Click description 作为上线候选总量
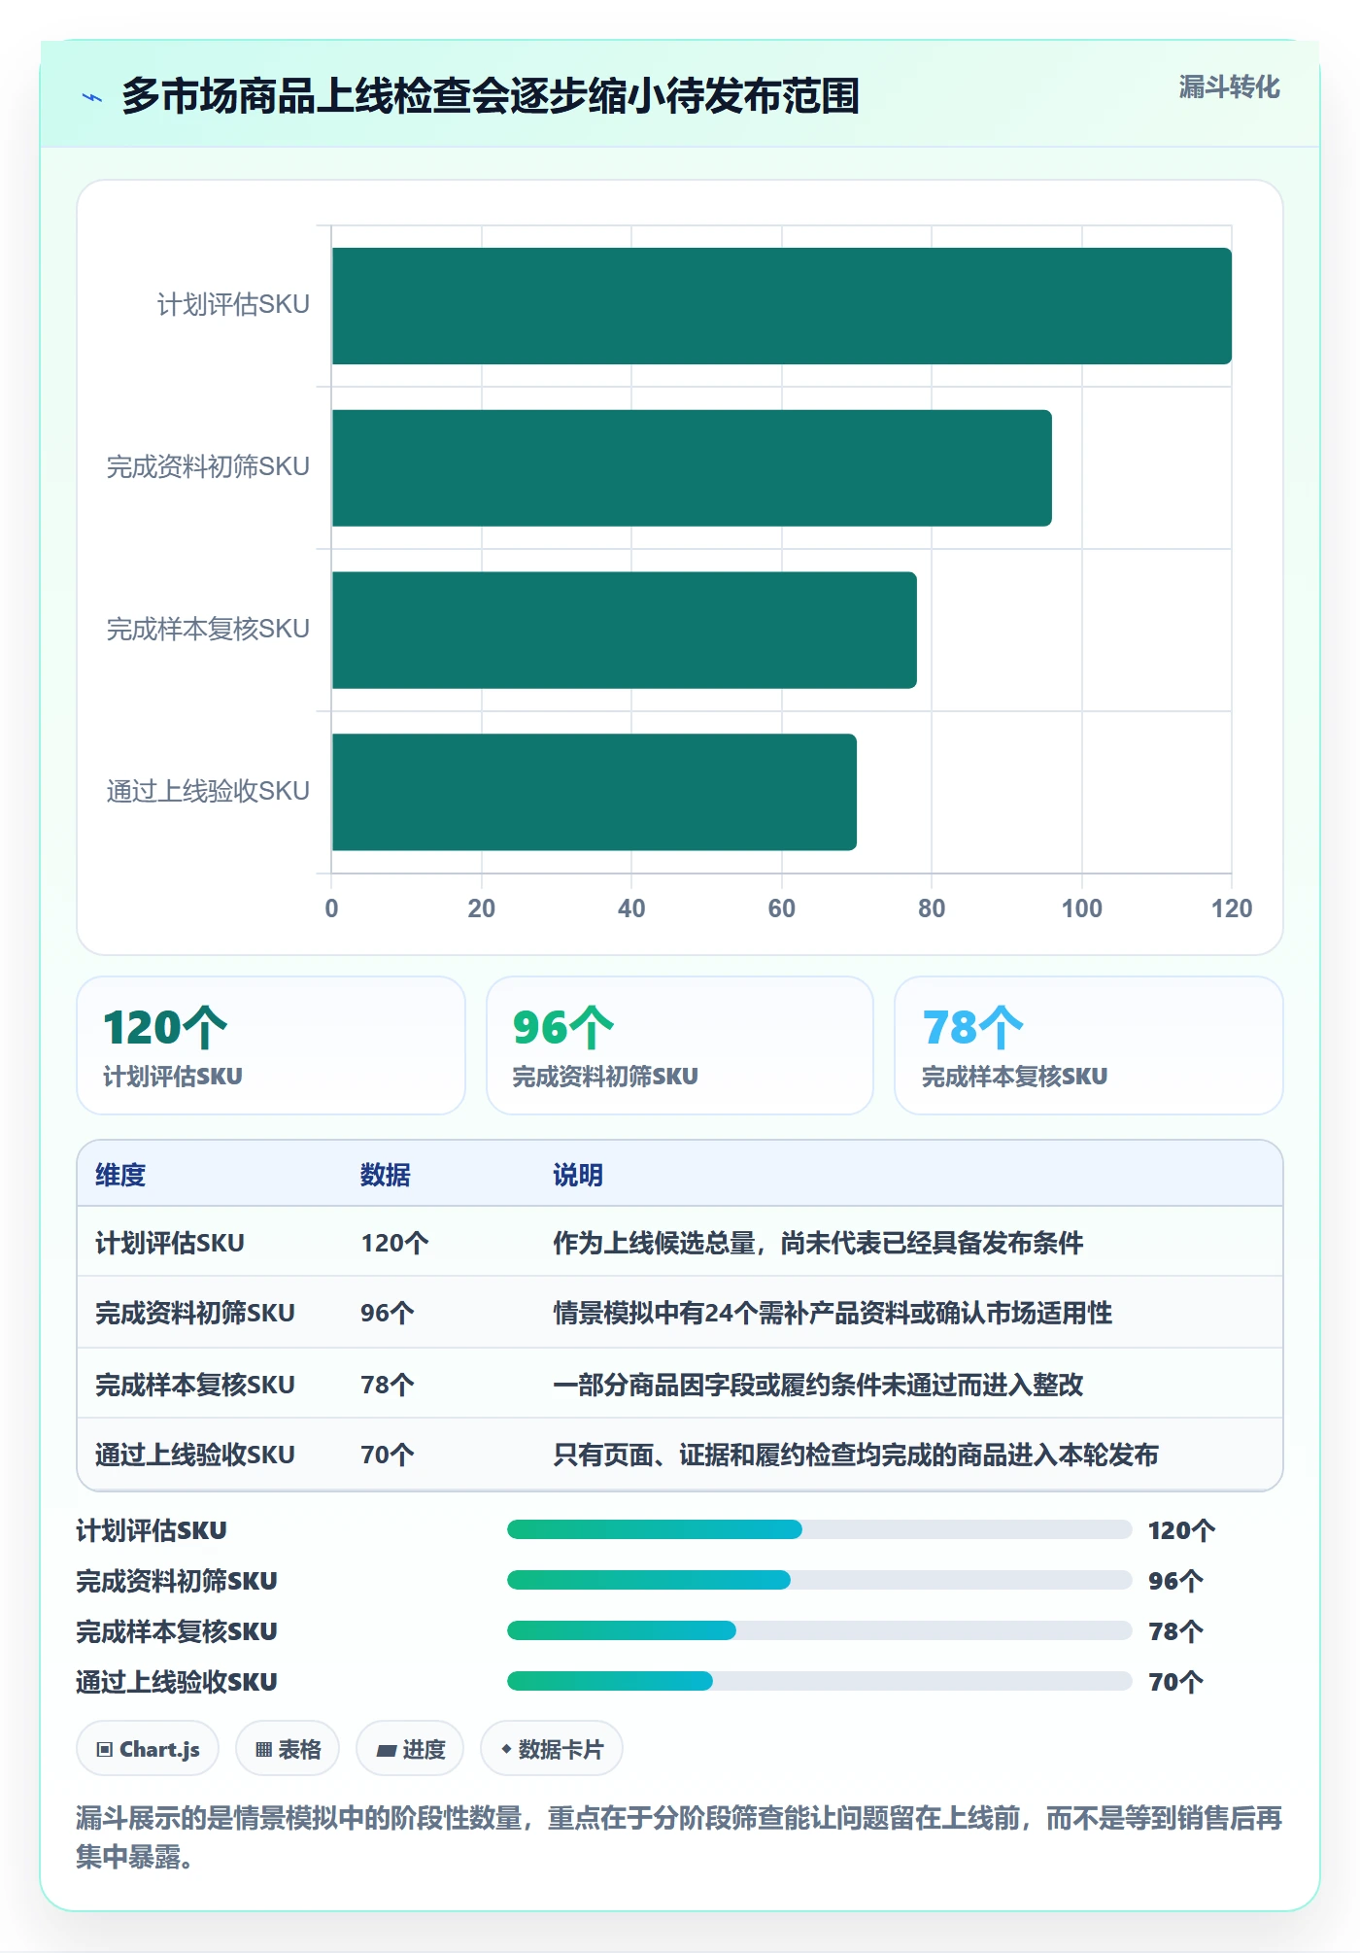This screenshot has width=1360, height=1953. click(x=818, y=1243)
